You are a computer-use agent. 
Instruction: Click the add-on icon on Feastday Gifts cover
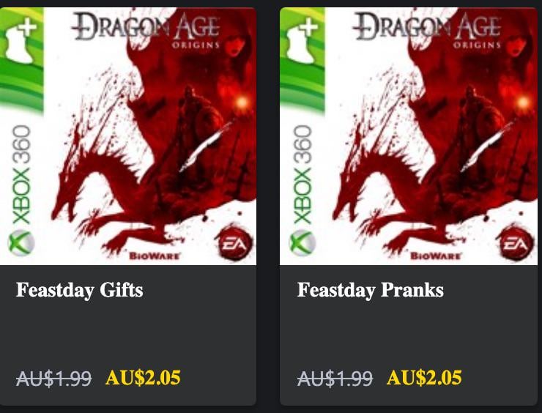[x=20, y=40]
